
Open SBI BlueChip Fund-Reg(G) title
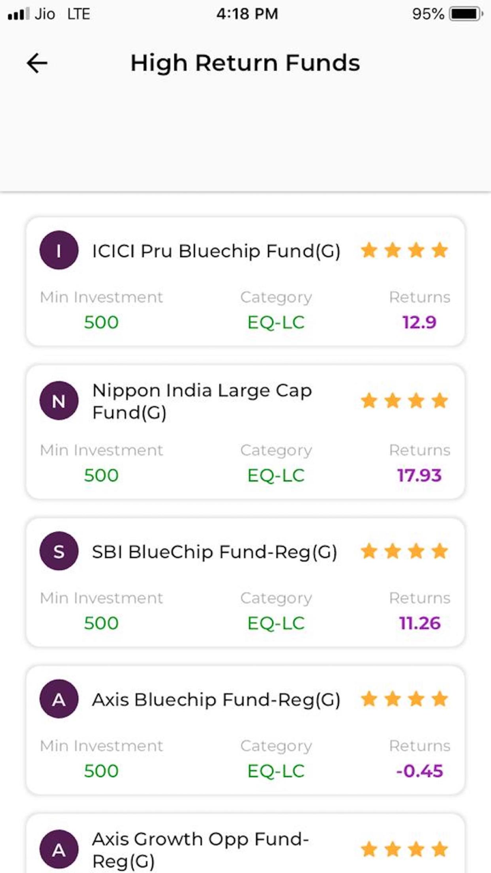click(214, 552)
